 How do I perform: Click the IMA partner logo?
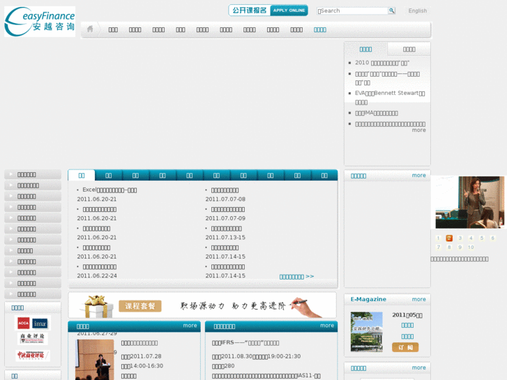[x=40, y=323]
